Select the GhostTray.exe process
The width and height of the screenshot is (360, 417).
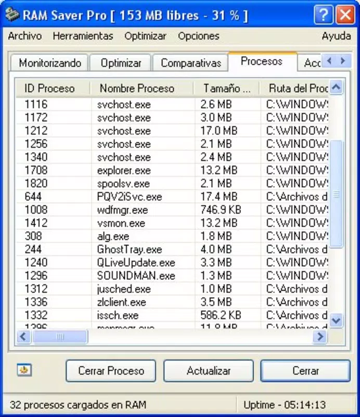(x=172, y=249)
